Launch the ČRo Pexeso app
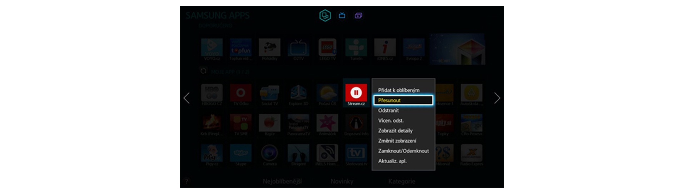 point(472,125)
